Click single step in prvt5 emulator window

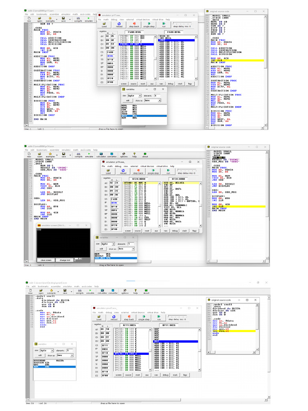click(x=144, y=318)
